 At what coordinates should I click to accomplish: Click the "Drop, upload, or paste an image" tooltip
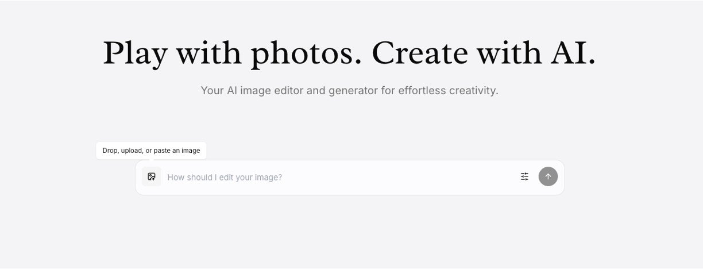coord(151,151)
